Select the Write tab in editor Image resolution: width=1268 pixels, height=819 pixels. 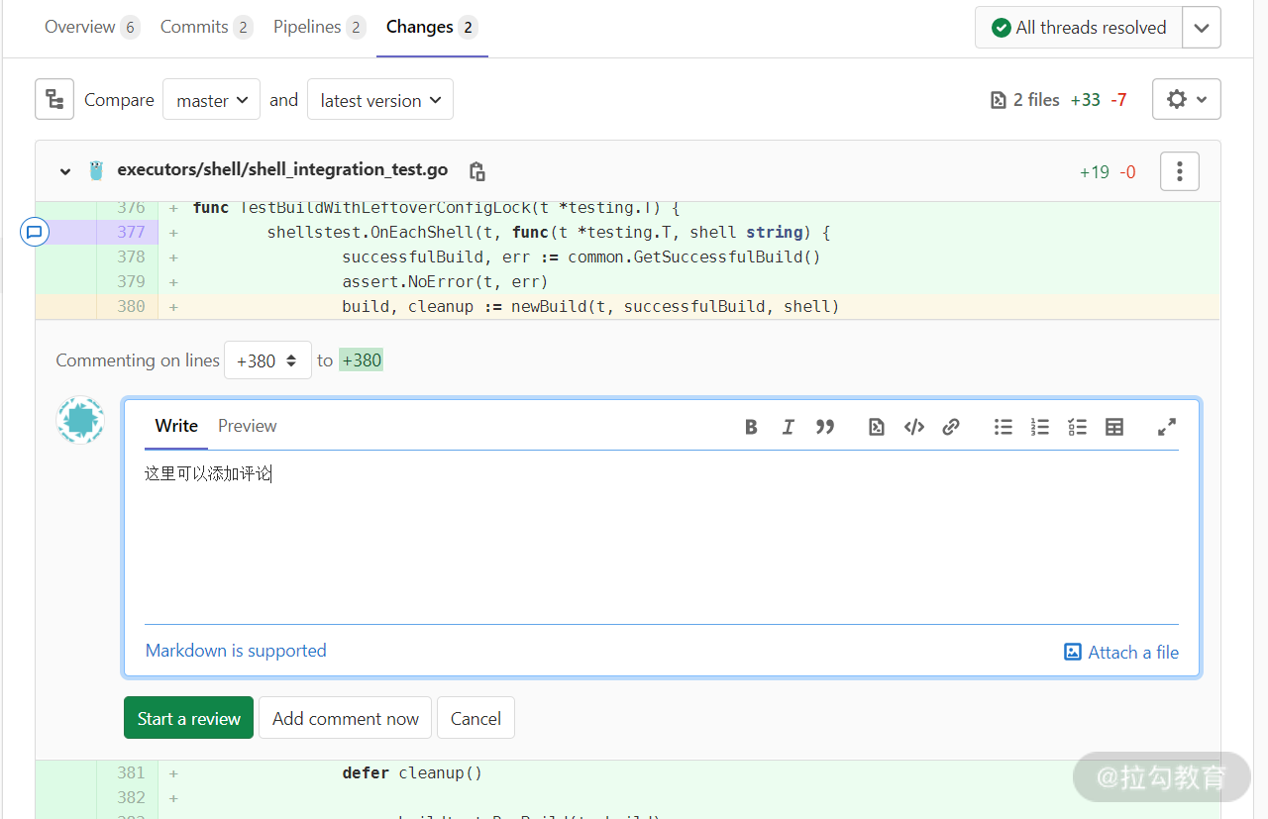tap(176, 426)
